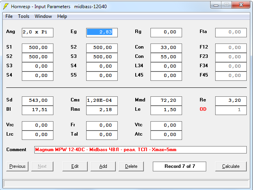This screenshot has width=253, height=190.
Task: Click the greyed-out Next button
Action: point(42,166)
